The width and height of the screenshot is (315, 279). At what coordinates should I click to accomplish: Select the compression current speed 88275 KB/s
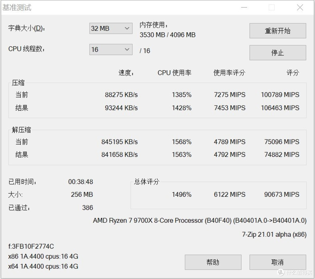(121, 94)
